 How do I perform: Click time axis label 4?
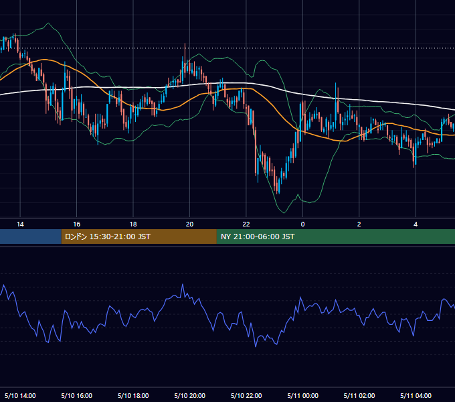point(416,224)
